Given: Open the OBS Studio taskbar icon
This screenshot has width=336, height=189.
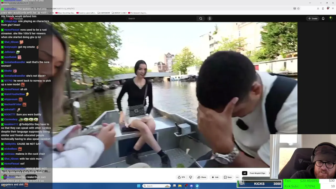Looking at the screenshot, I should 186,186.
